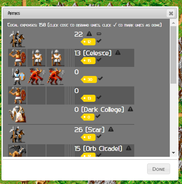
Task: Mark the Celeste army as done
Action: (99, 60)
